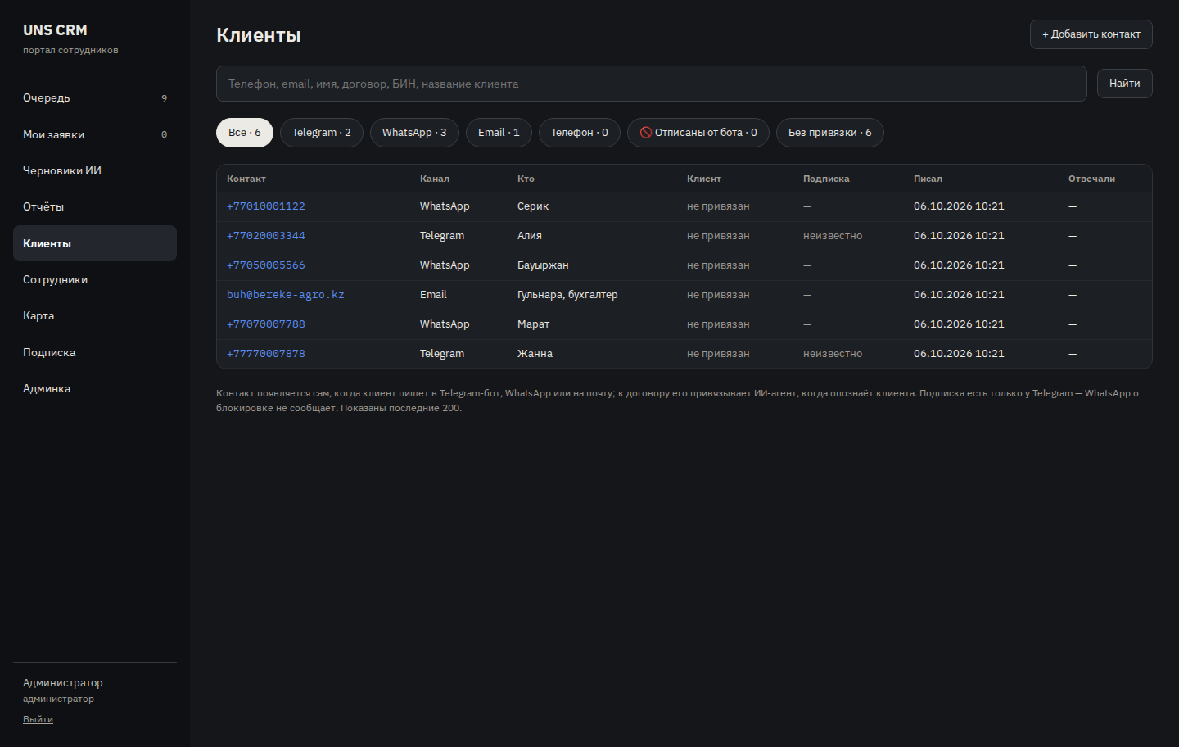
Task: Open contact +77020003344
Action: (x=265, y=236)
